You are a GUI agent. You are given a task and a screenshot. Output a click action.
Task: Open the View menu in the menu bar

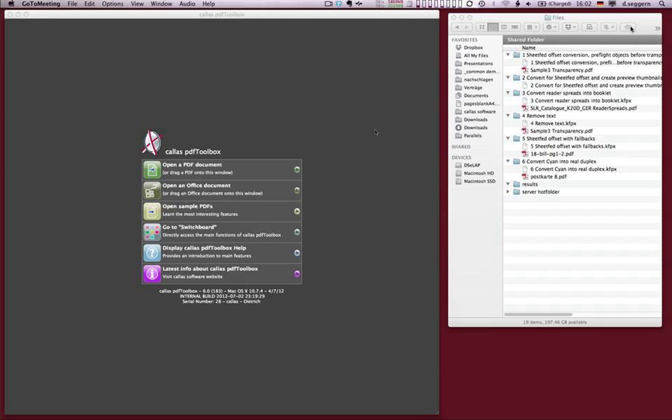137,4
